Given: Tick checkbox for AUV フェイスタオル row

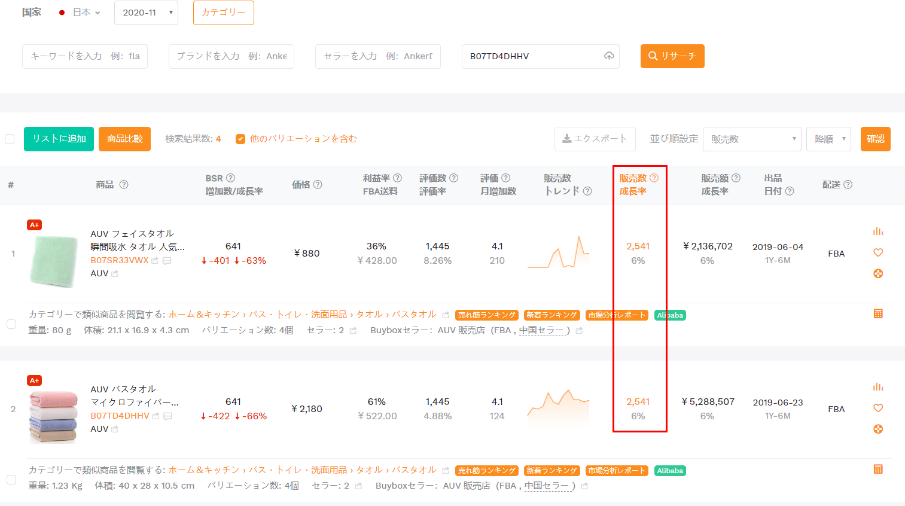Looking at the screenshot, I should point(11,324).
